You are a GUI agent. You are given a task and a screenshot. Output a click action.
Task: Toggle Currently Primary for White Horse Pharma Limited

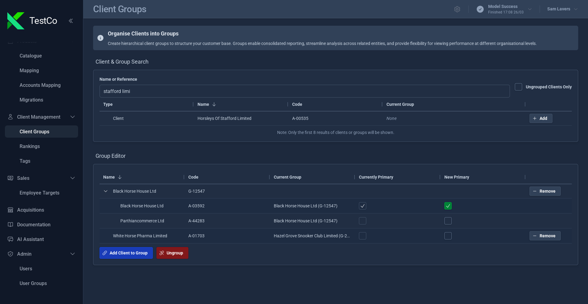point(363,236)
